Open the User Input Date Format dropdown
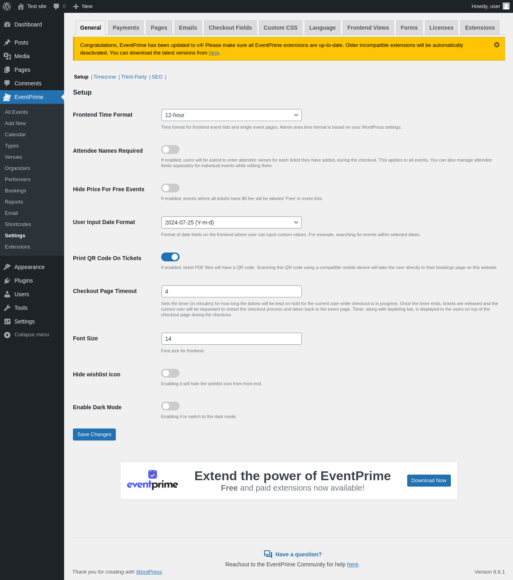Image resolution: width=513 pixels, height=580 pixels. (232, 222)
